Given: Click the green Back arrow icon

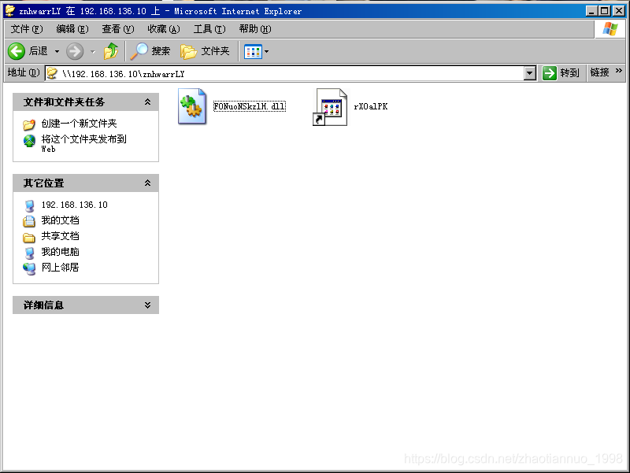Looking at the screenshot, I should [17, 51].
